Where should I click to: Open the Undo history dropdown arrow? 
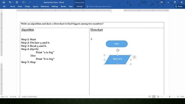click(x=13, y=2)
